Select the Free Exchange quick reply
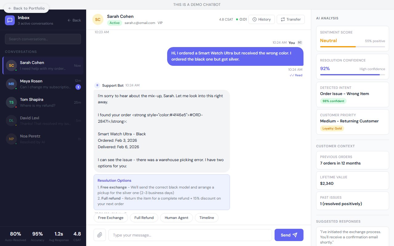 (111, 218)
